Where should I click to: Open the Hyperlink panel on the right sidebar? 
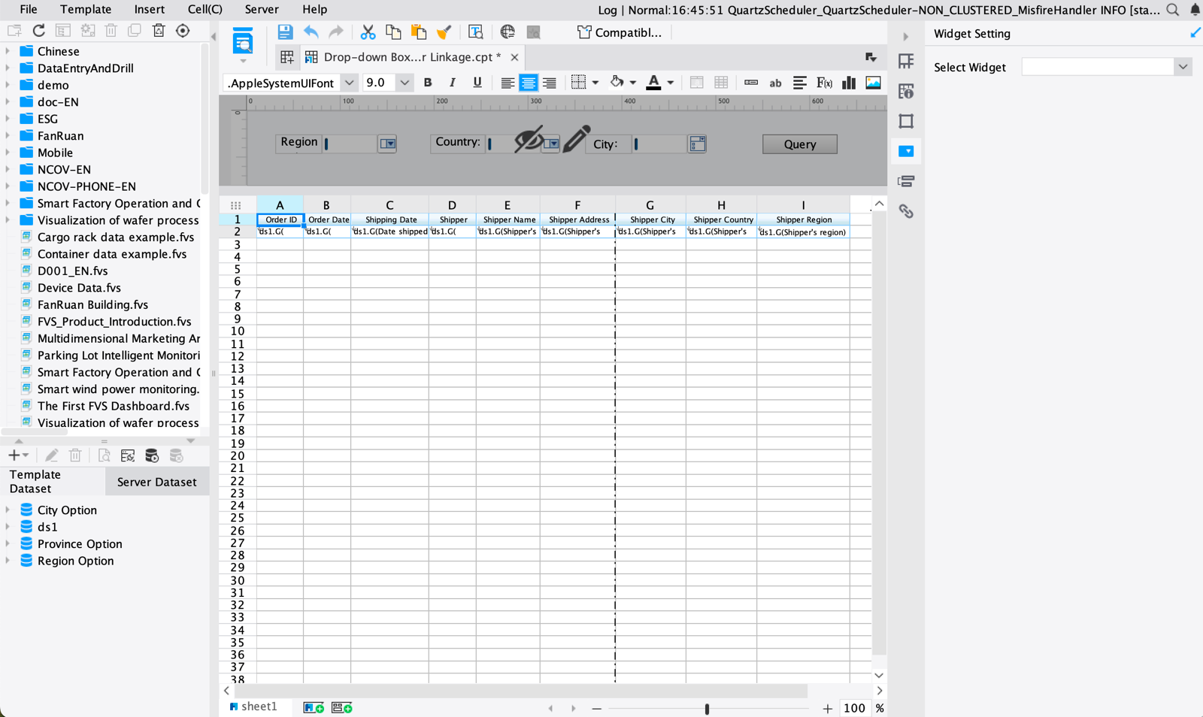click(907, 212)
